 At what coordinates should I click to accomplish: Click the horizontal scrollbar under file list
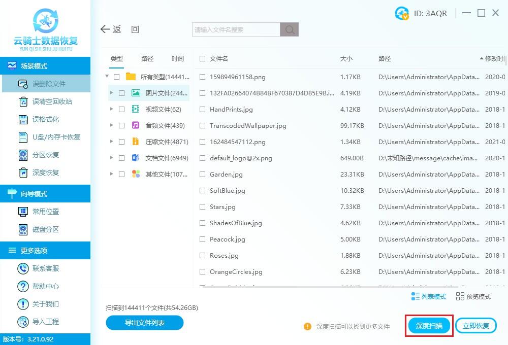point(331,287)
